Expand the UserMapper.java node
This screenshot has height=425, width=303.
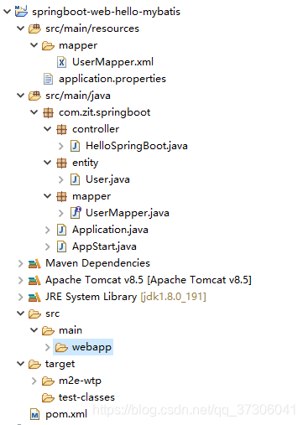click(x=61, y=213)
